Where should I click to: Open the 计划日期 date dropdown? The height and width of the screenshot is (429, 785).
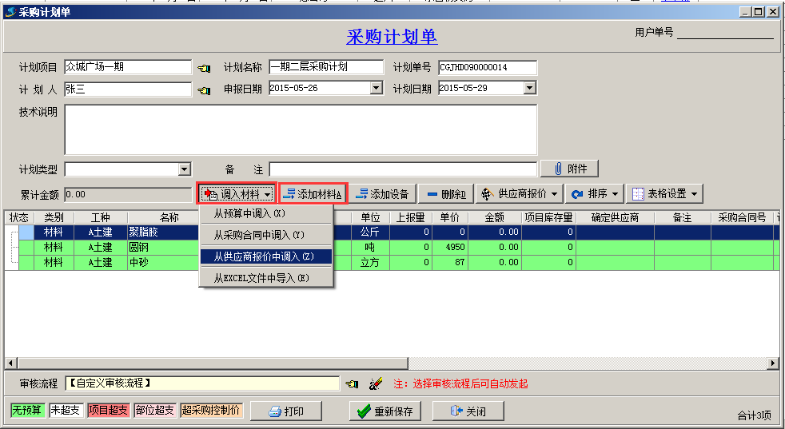coord(528,89)
